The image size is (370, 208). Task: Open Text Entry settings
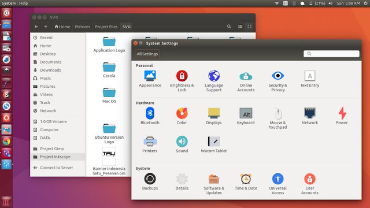tap(310, 79)
